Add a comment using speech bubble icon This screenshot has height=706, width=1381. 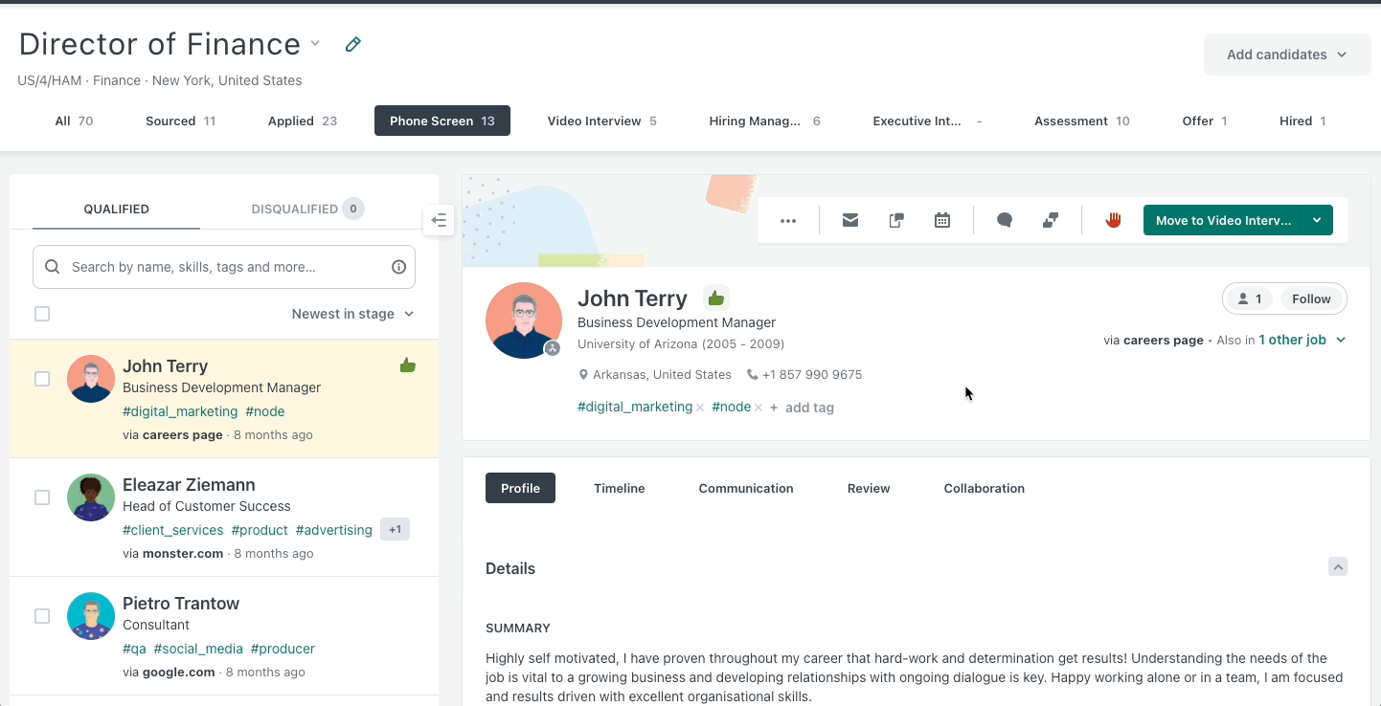[1004, 220]
